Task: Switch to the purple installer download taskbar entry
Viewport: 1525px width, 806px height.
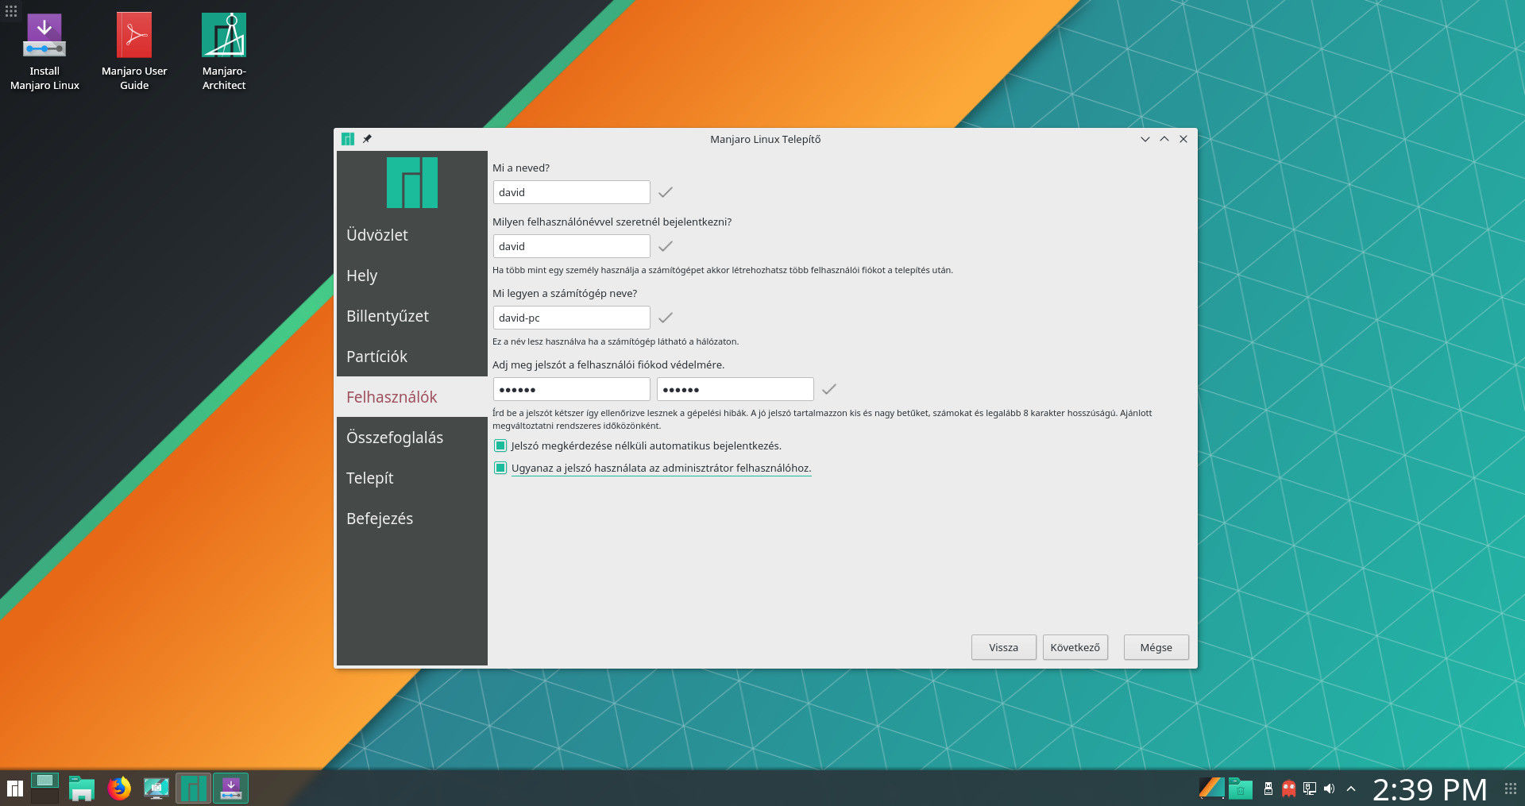Action: click(230, 789)
